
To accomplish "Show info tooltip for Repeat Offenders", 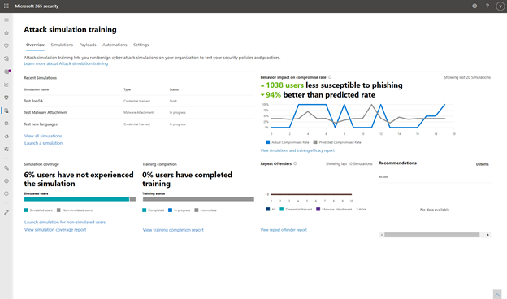I will 295,163.
